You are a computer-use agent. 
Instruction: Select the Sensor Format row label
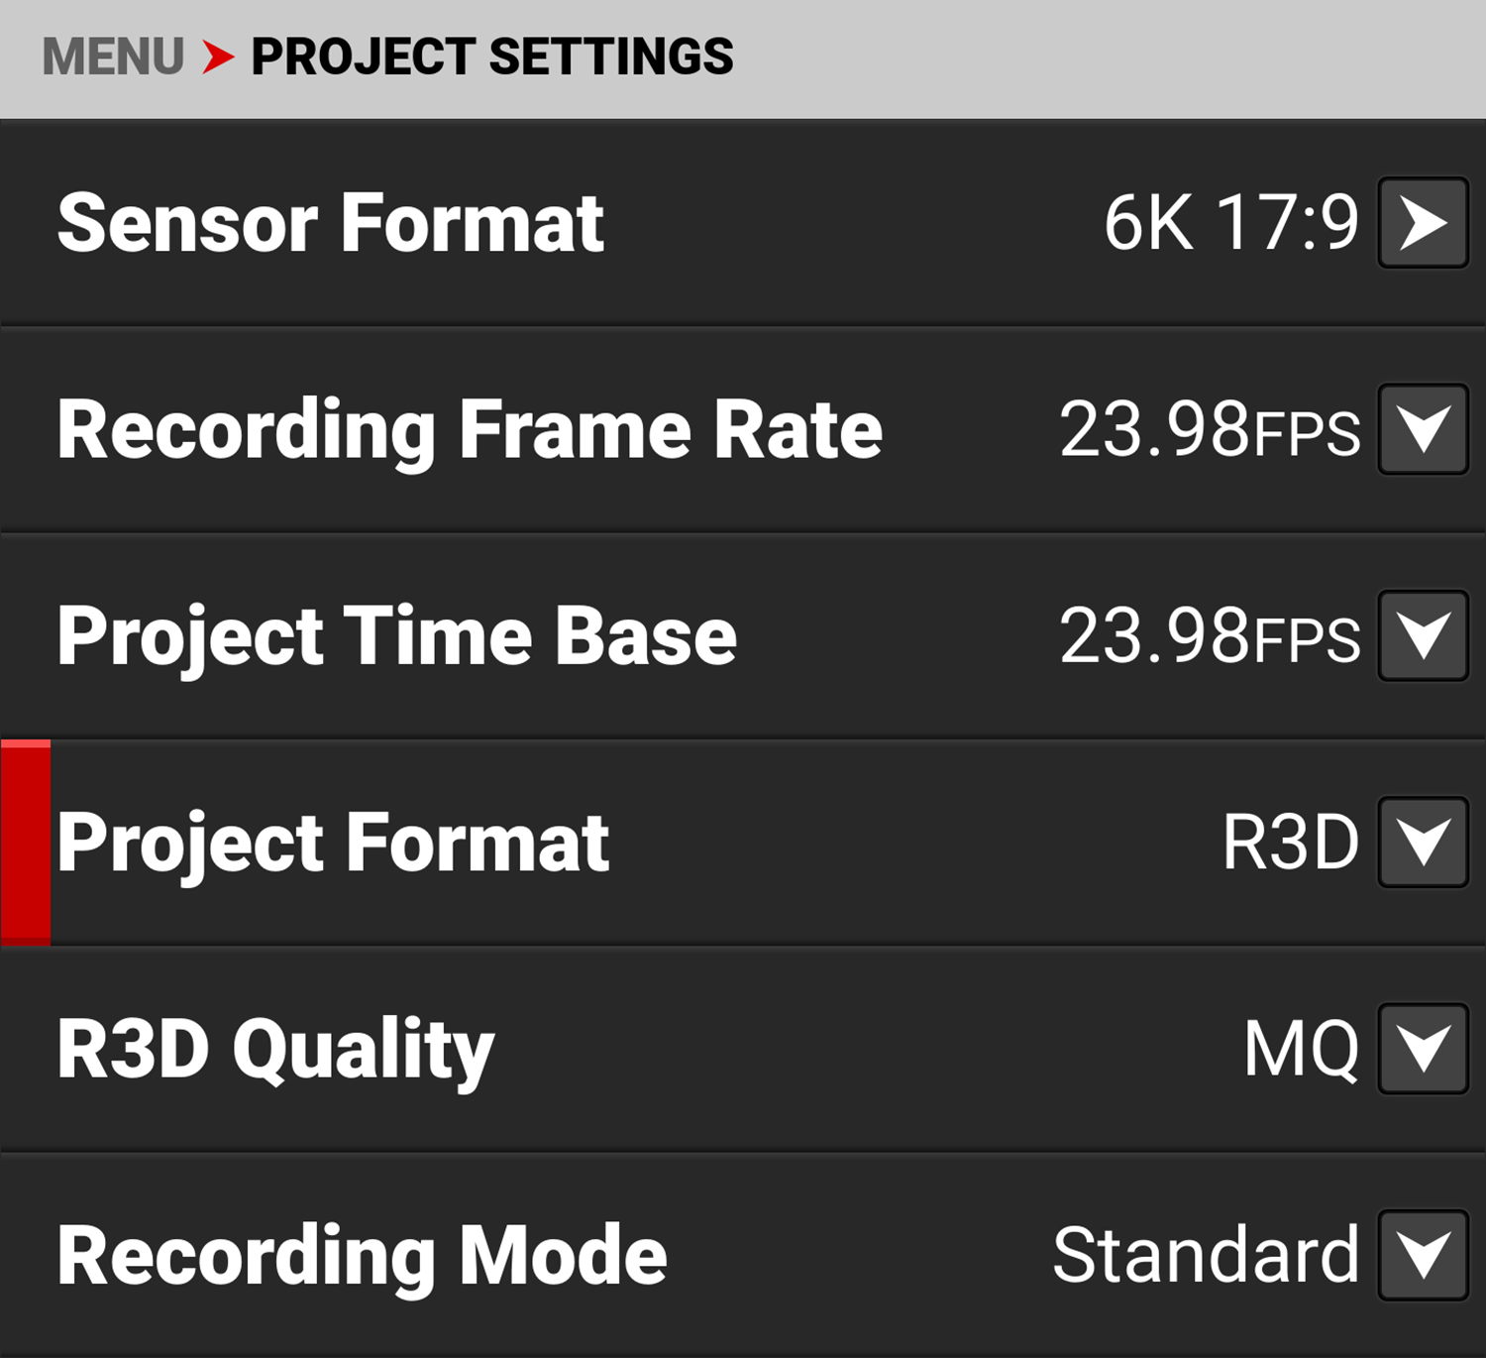pyautogui.click(x=330, y=223)
